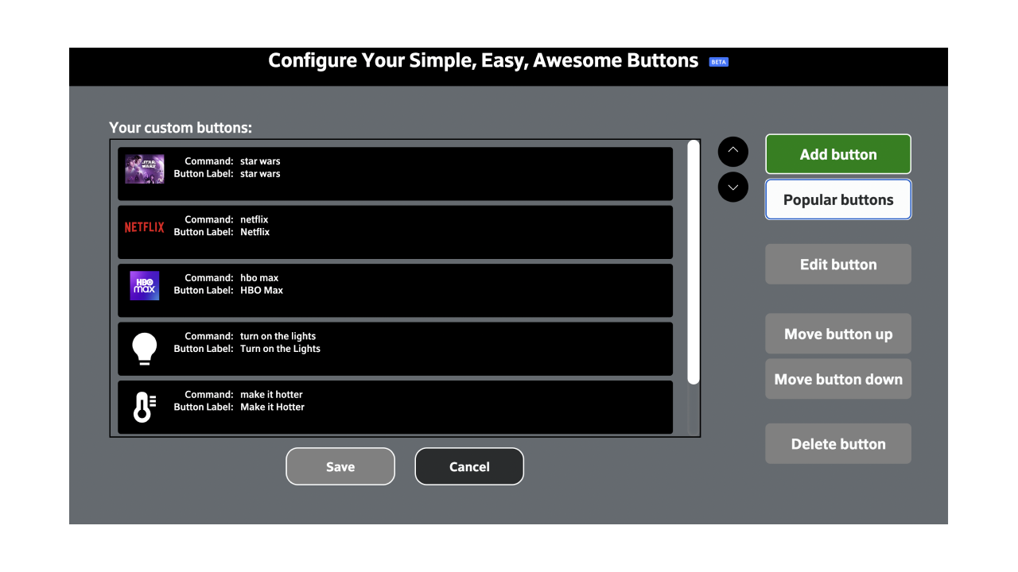Click the thermometer icon

click(144, 407)
